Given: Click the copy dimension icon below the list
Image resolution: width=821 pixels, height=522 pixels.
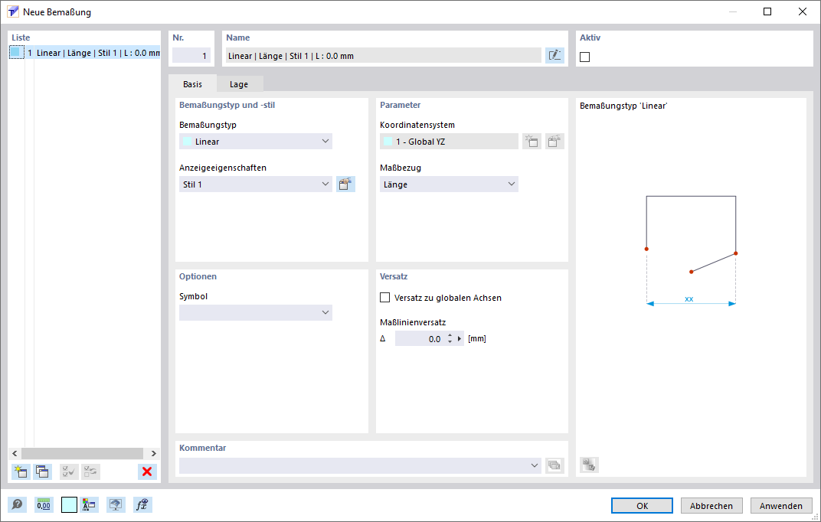Looking at the screenshot, I should coord(43,471).
